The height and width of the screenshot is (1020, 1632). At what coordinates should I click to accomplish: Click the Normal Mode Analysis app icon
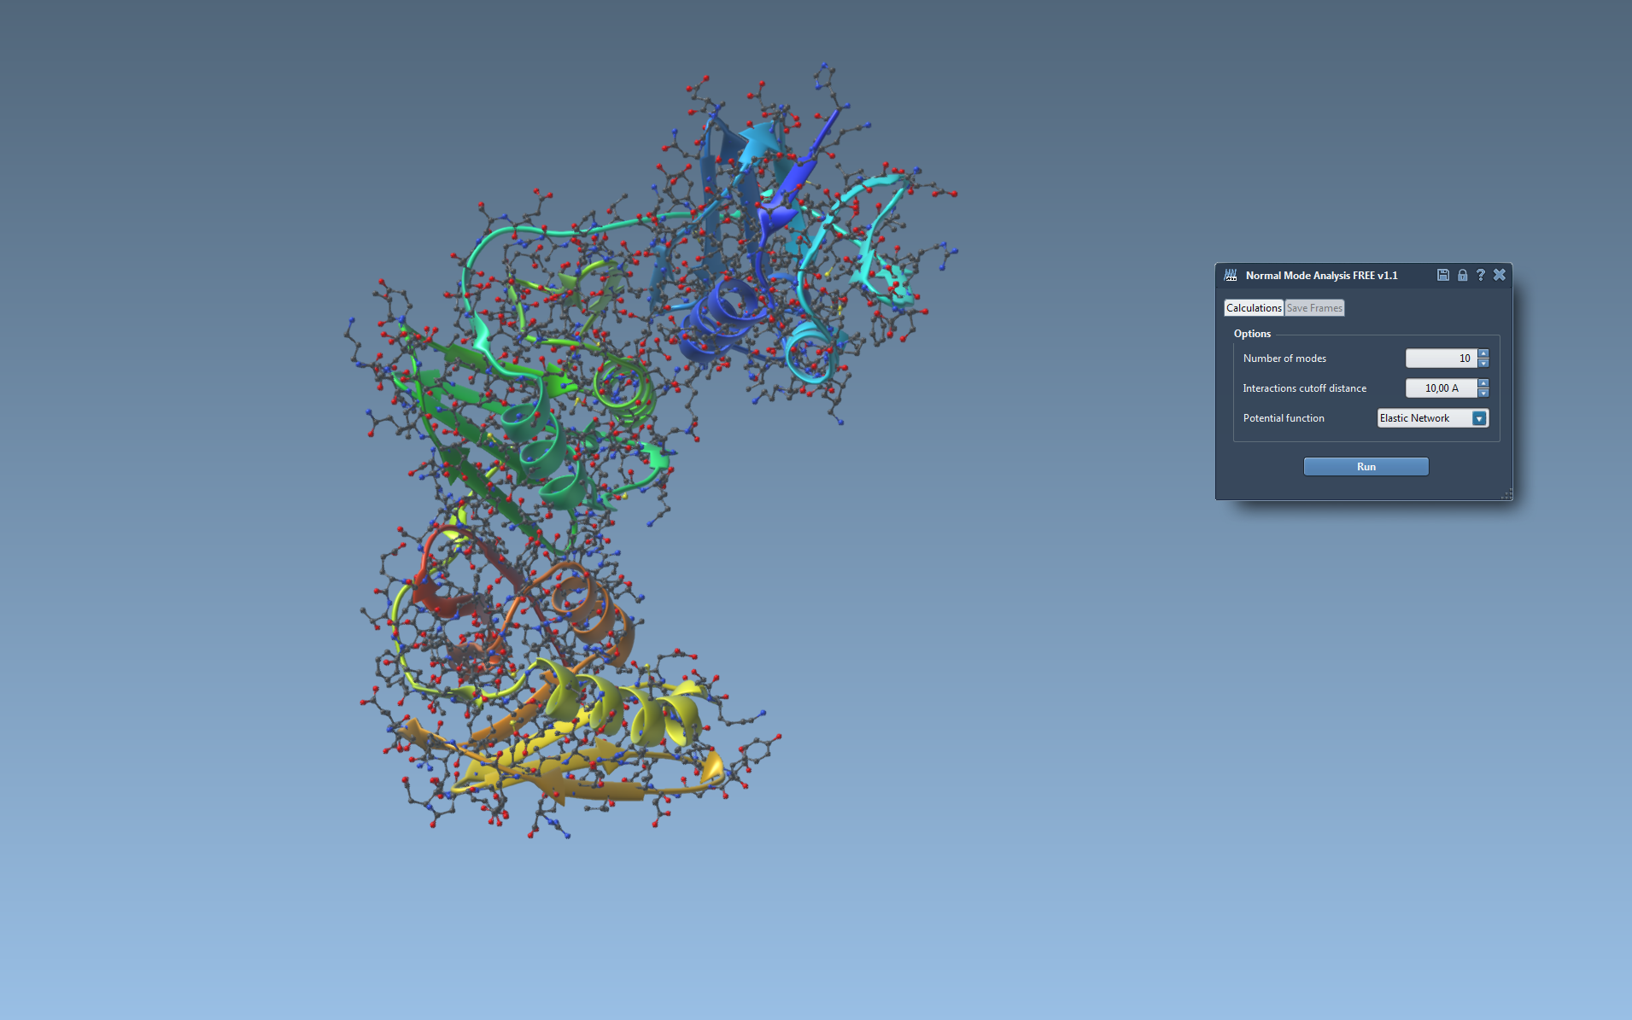pyautogui.click(x=1231, y=275)
